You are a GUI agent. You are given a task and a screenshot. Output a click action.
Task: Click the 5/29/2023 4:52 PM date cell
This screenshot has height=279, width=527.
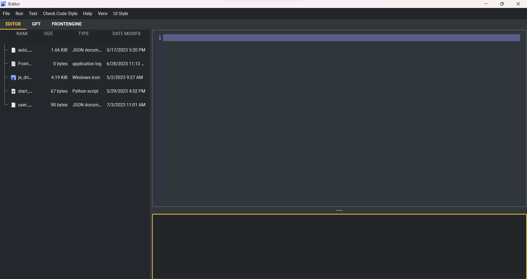(126, 91)
